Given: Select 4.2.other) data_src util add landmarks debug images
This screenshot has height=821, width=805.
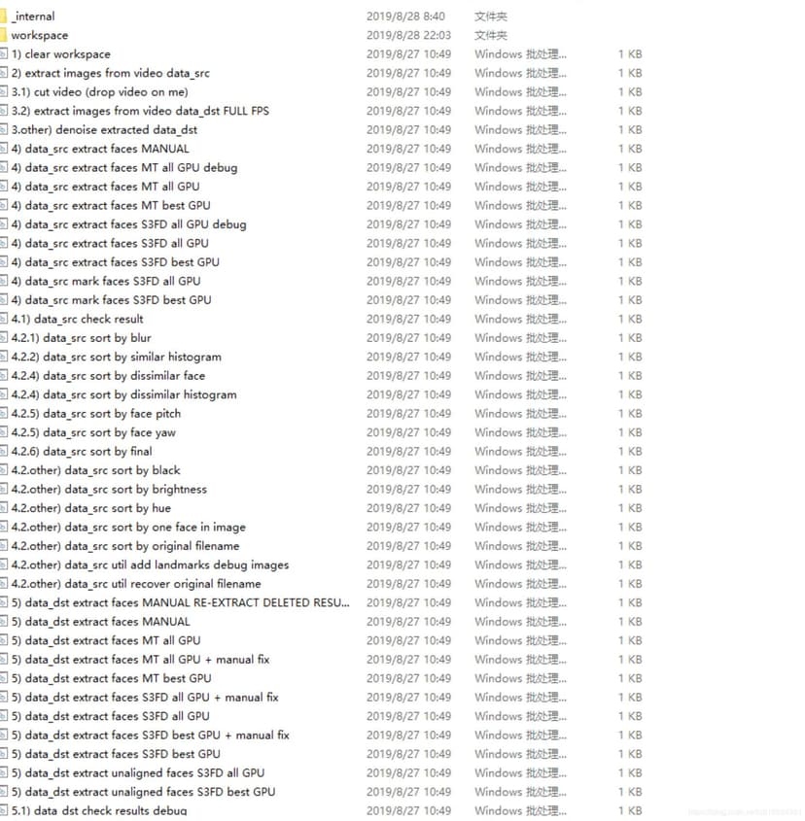Looking at the screenshot, I should coord(151,564).
